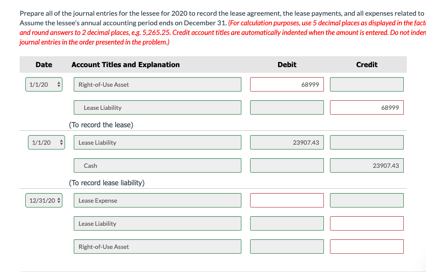The width and height of the screenshot is (426, 272).
Task: Select the Lease Liability title under Lease Expense
Action: 157,224
